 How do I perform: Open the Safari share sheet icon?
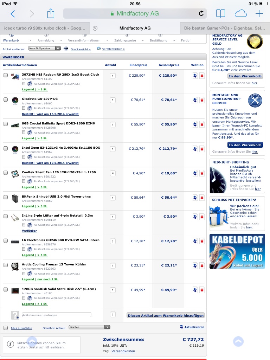click(x=51, y=13)
